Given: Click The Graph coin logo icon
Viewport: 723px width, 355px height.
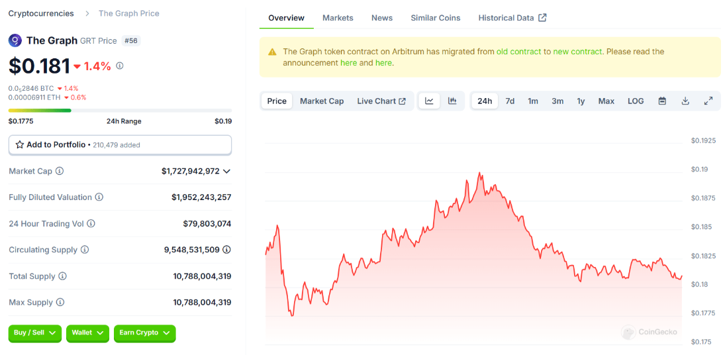Looking at the screenshot, I should pyautogui.click(x=15, y=40).
